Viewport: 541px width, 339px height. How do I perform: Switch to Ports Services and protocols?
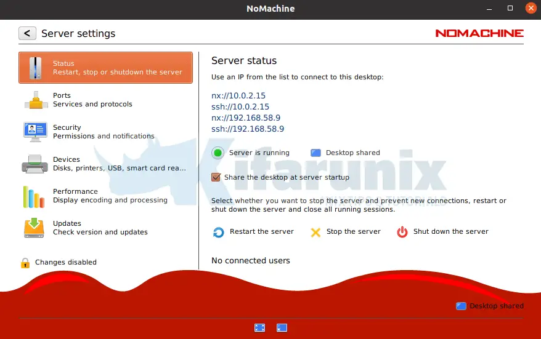[105, 100]
